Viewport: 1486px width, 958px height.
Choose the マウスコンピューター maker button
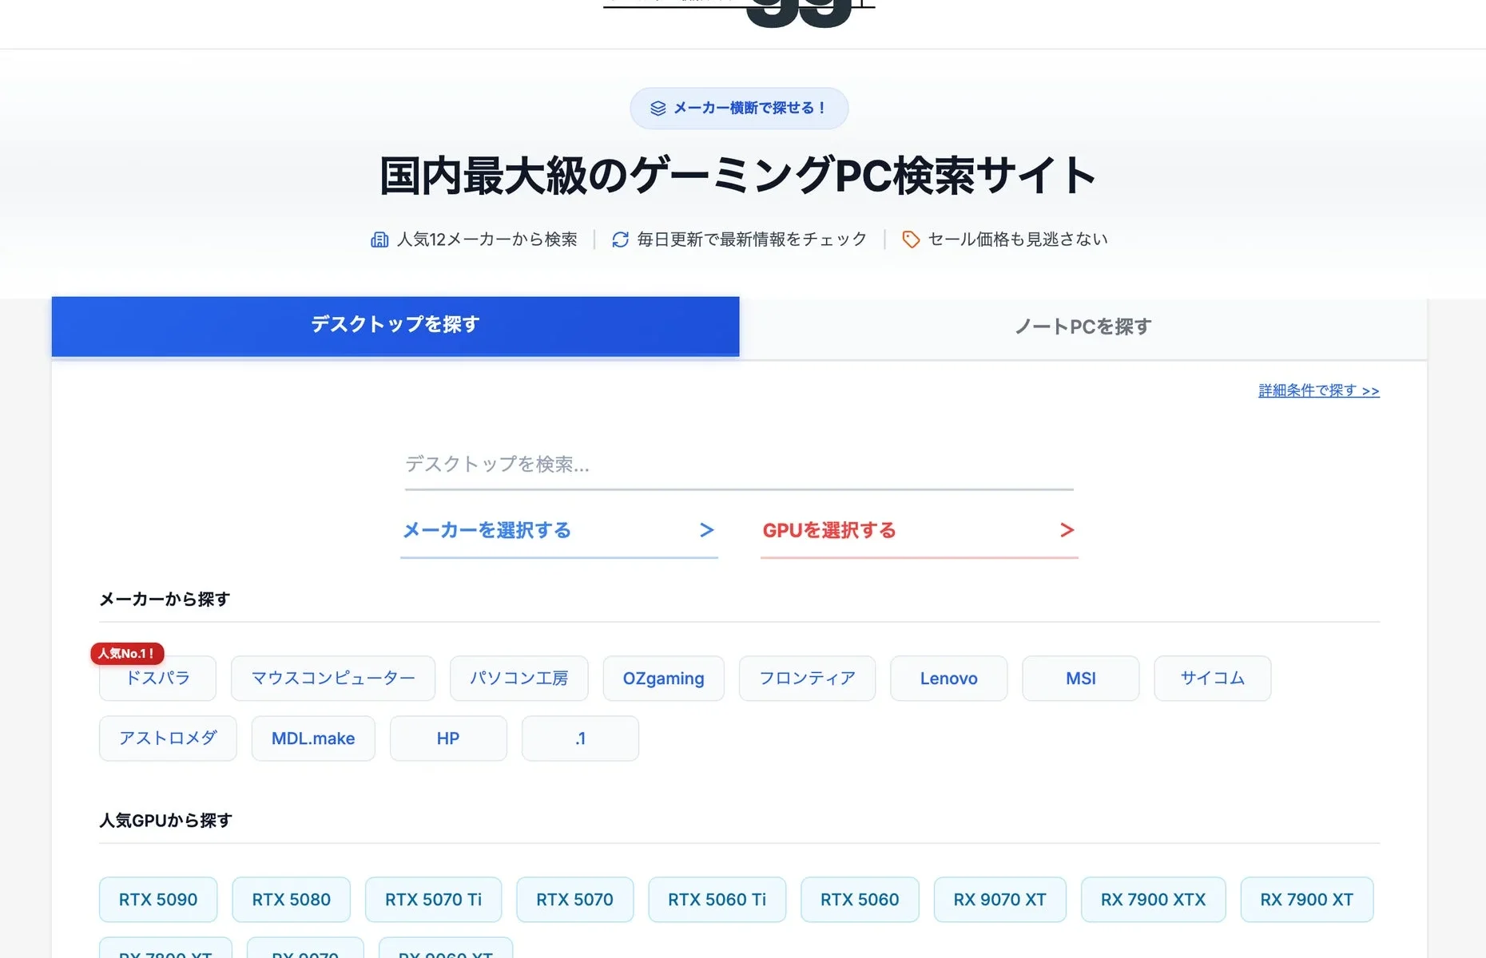(x=332, y=679)
